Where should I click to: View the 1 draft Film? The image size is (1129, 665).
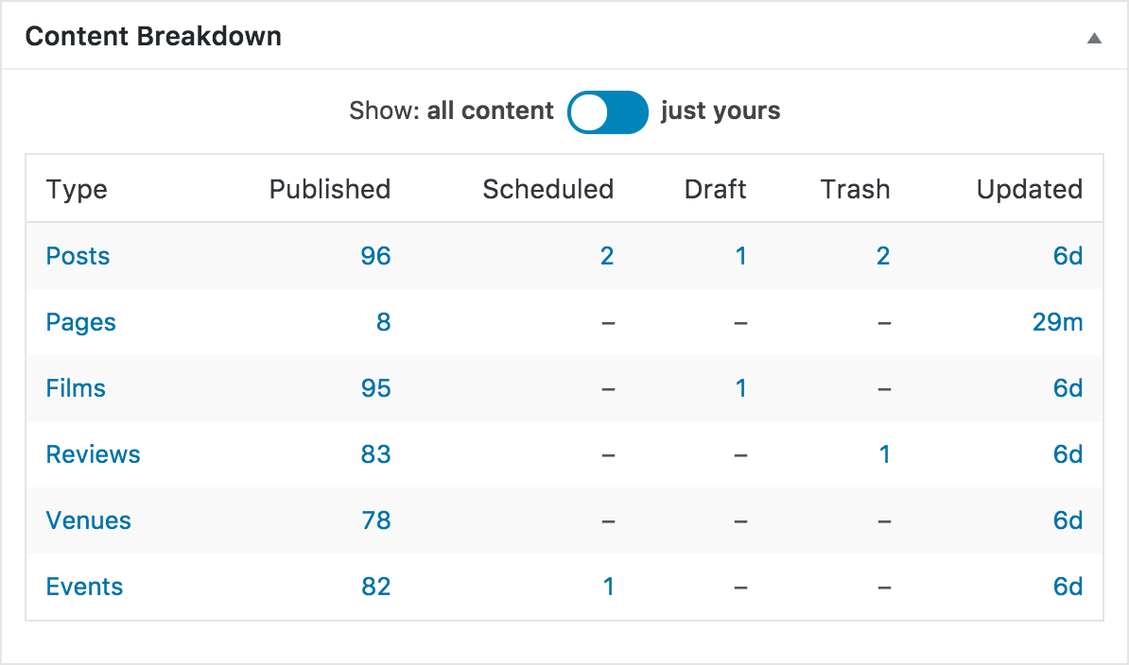[x=740, y=388]
